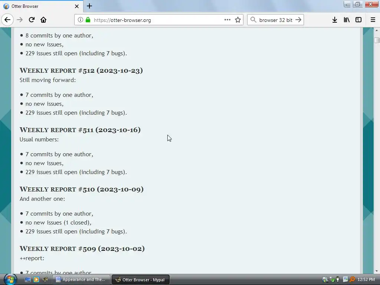Click the vertical scrollbar thumb
The image size is (380, 285).
(x=377, y=40)
